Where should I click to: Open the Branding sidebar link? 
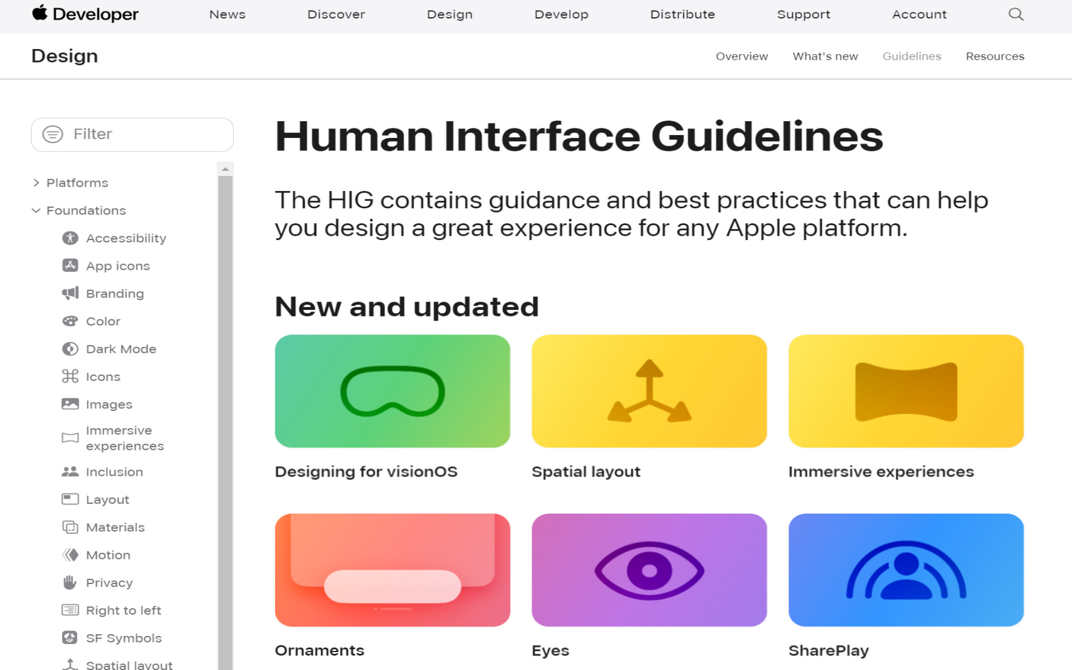click(x=115, y=294)
